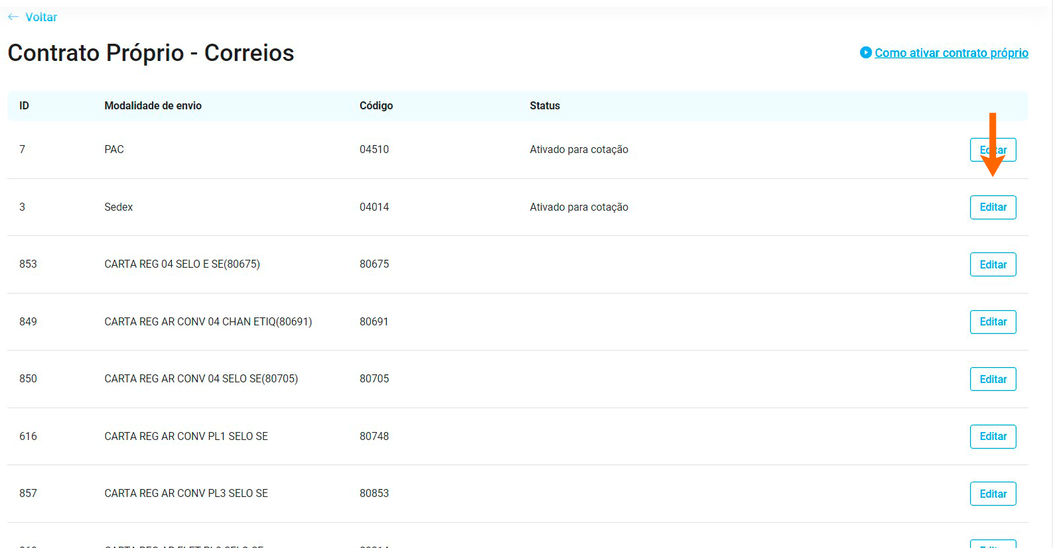
Task: Click the back arrow icon beside Voltar
Action: coord(13,17)
